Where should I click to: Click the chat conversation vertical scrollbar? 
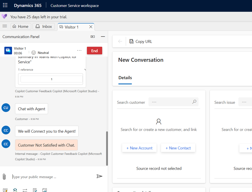coord(107,148)
